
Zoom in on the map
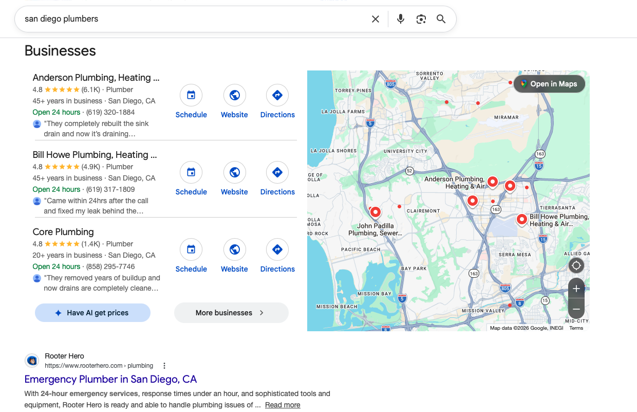click(x=576, y=289)
